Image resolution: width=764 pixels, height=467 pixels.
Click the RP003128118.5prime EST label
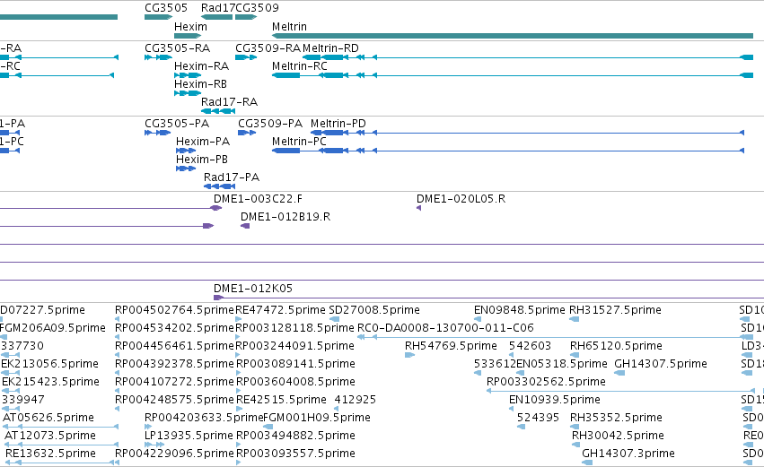294,328
